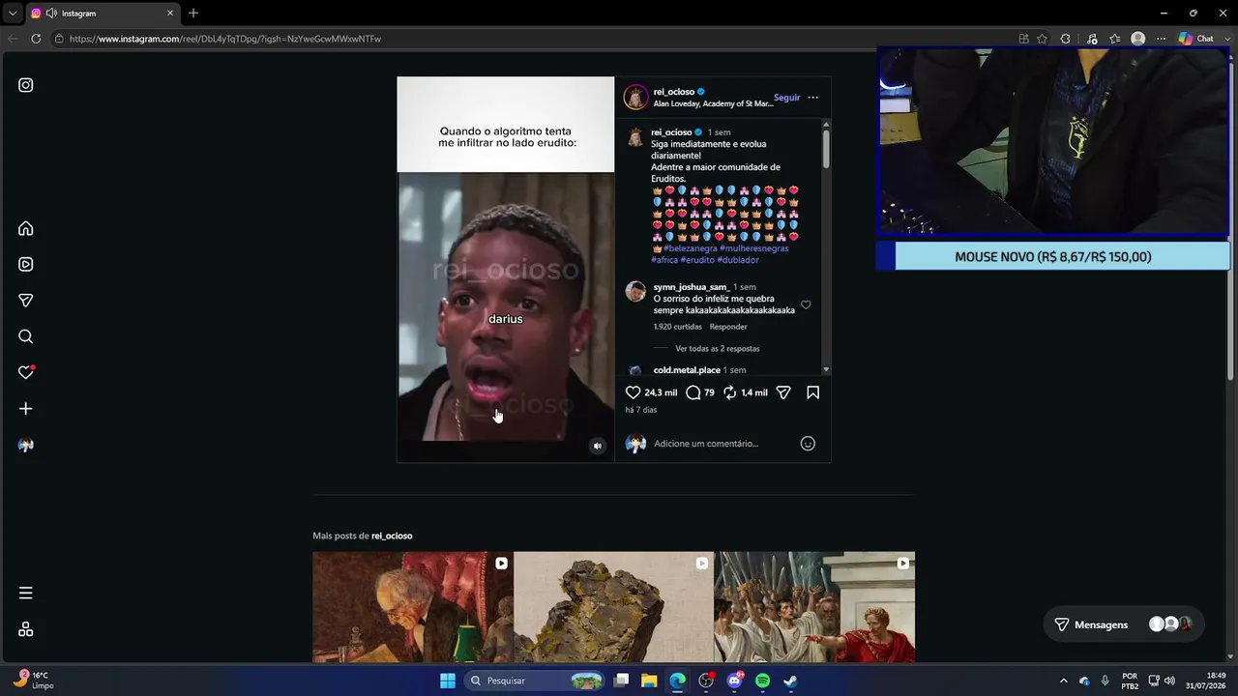This screenshot has width=1238, height=696.
Task: Like the reel with the heart icon
Action: 634,392
